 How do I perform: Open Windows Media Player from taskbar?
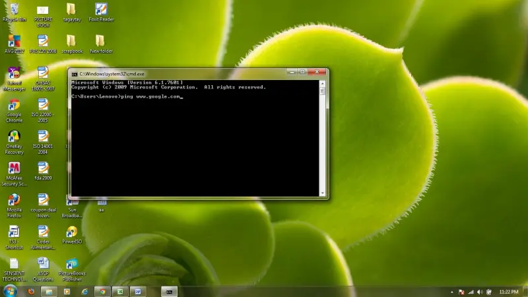click(67, 292)
